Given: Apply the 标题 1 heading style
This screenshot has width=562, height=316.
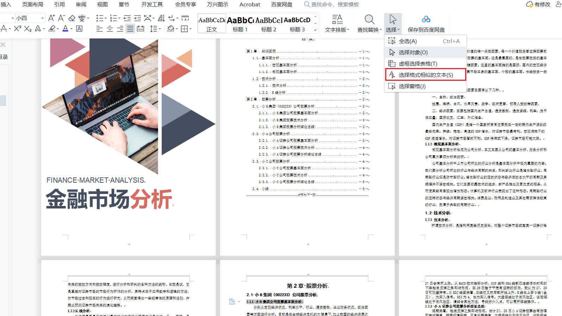Looking at the screenshot, I should [x=240, y=24].
